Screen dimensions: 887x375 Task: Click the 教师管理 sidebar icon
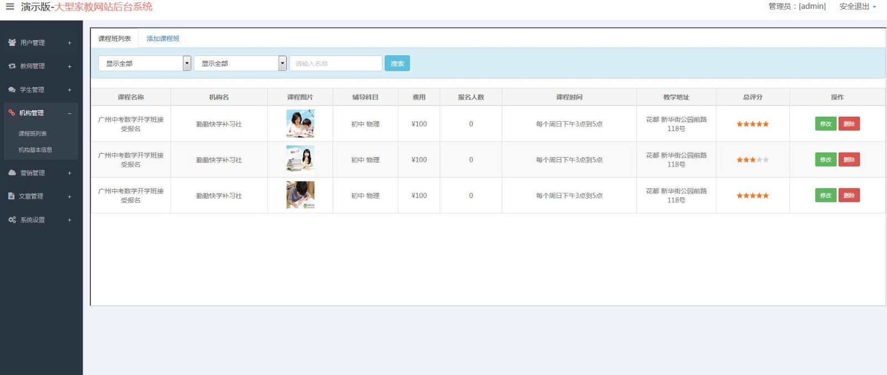(12, 66)
